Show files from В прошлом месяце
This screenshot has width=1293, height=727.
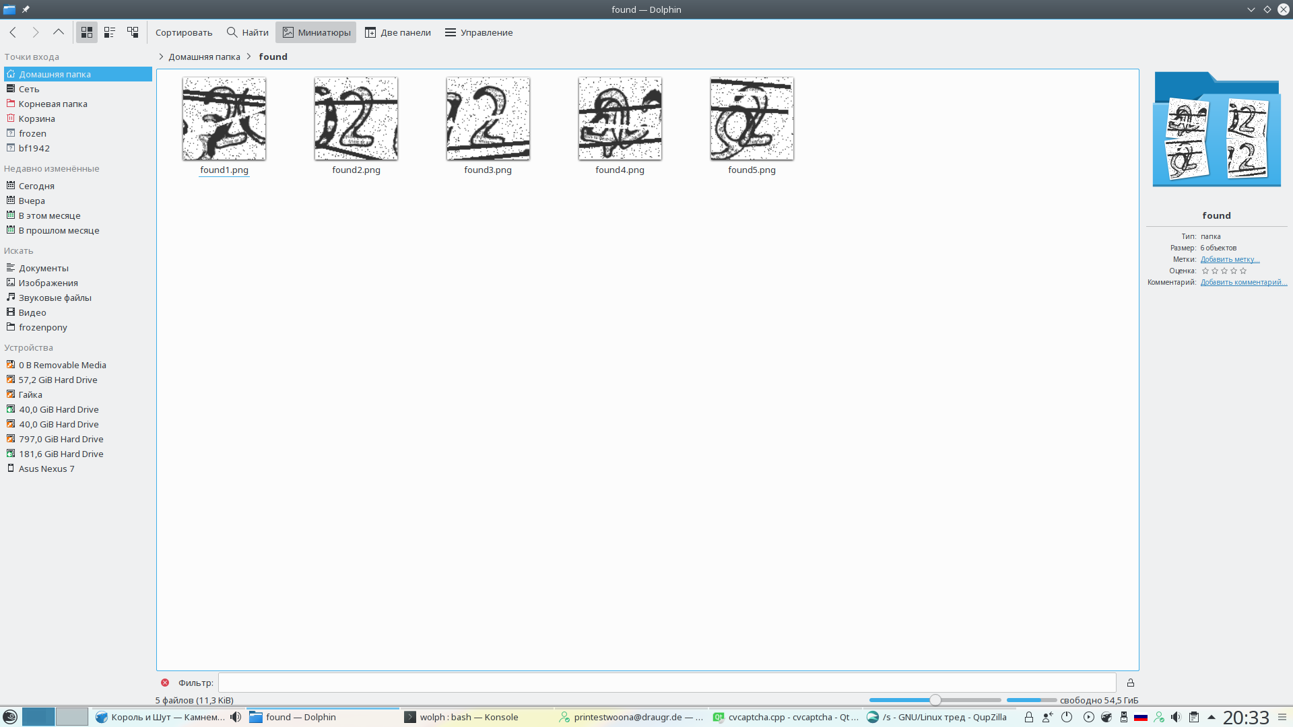point(78,230)
